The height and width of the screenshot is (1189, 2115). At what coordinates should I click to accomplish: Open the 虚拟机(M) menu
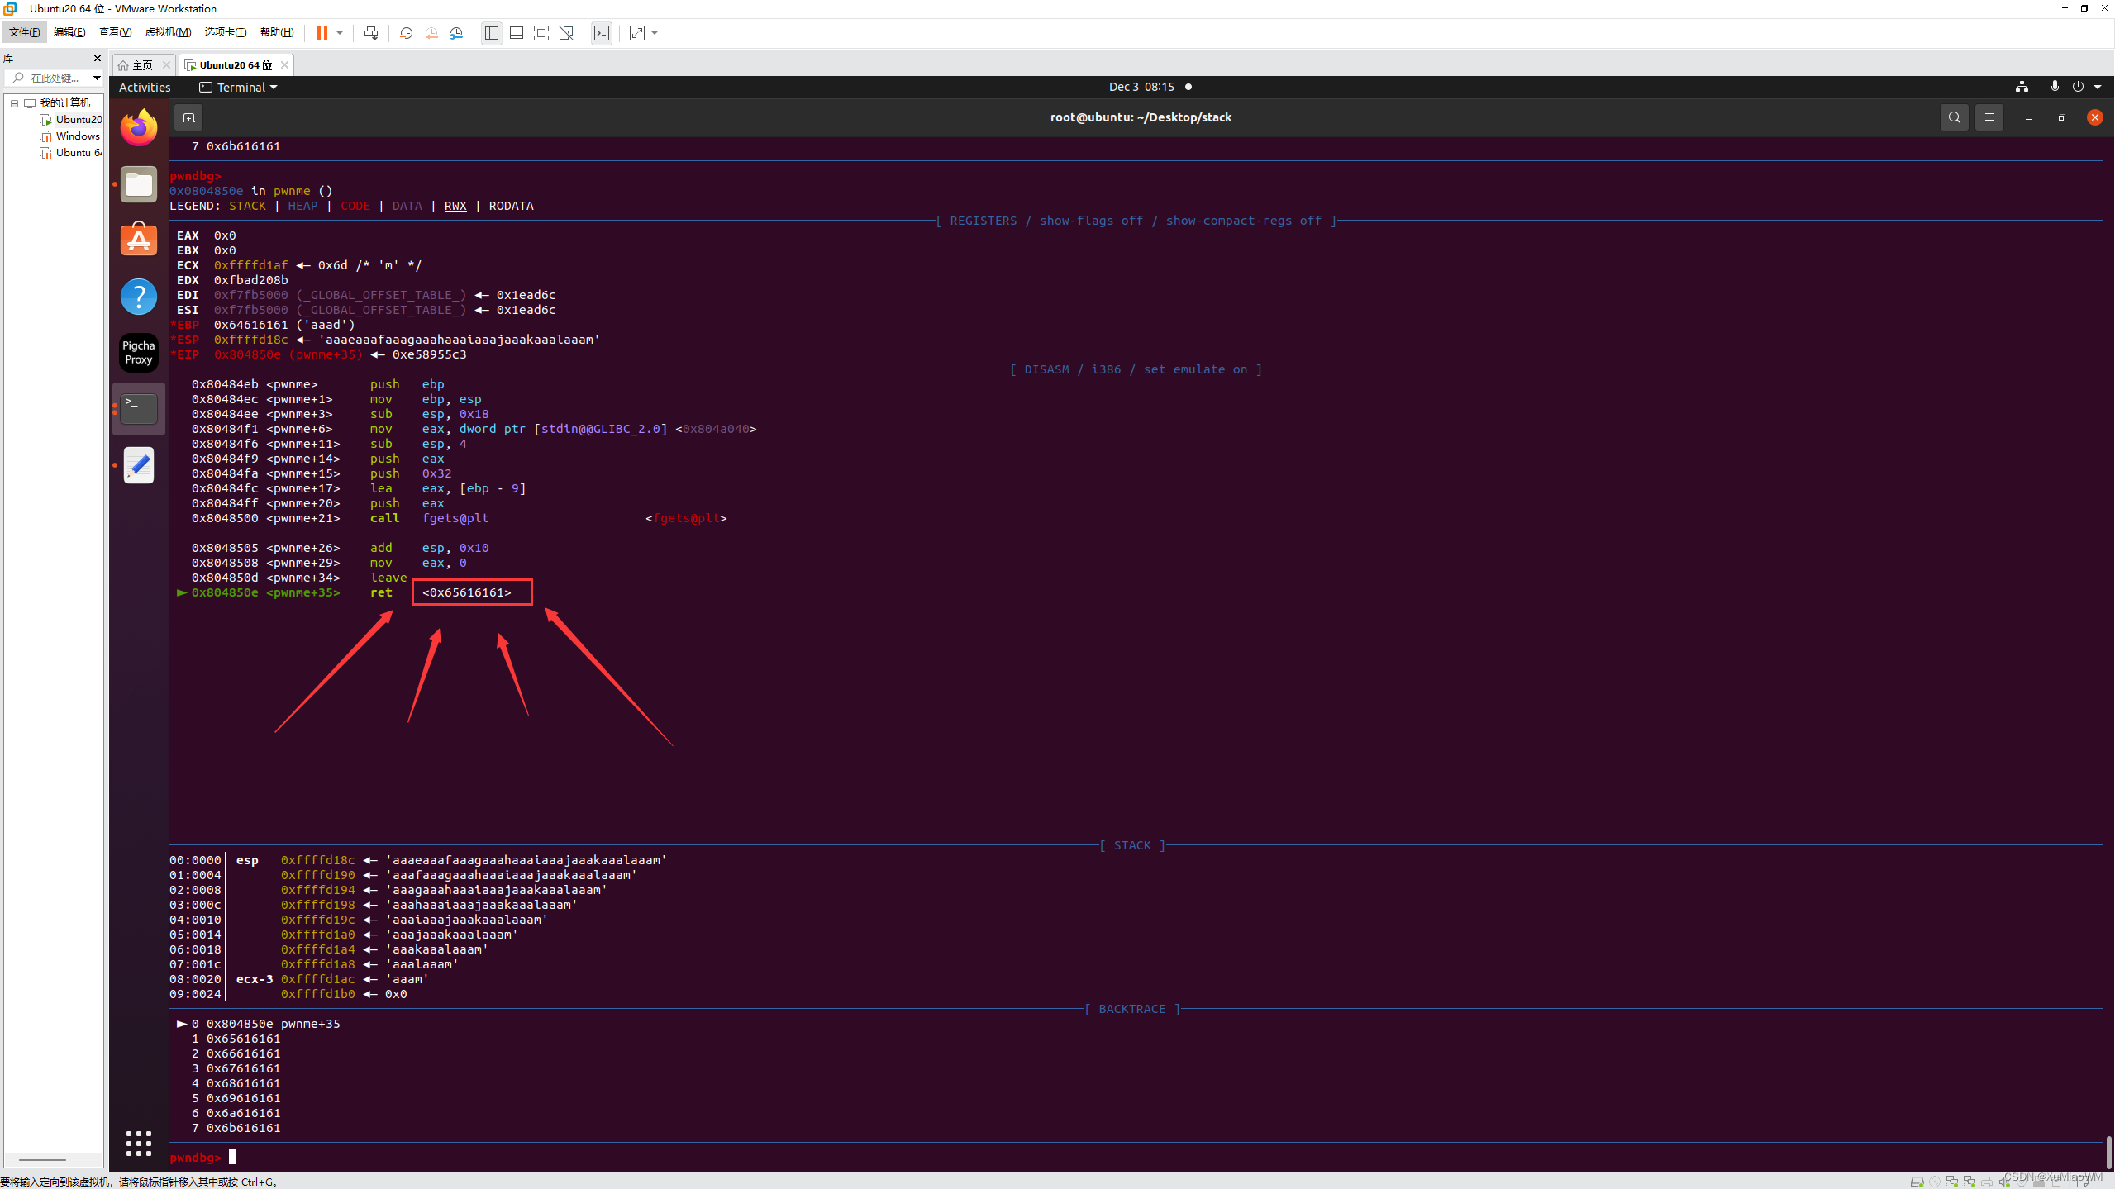168,32
